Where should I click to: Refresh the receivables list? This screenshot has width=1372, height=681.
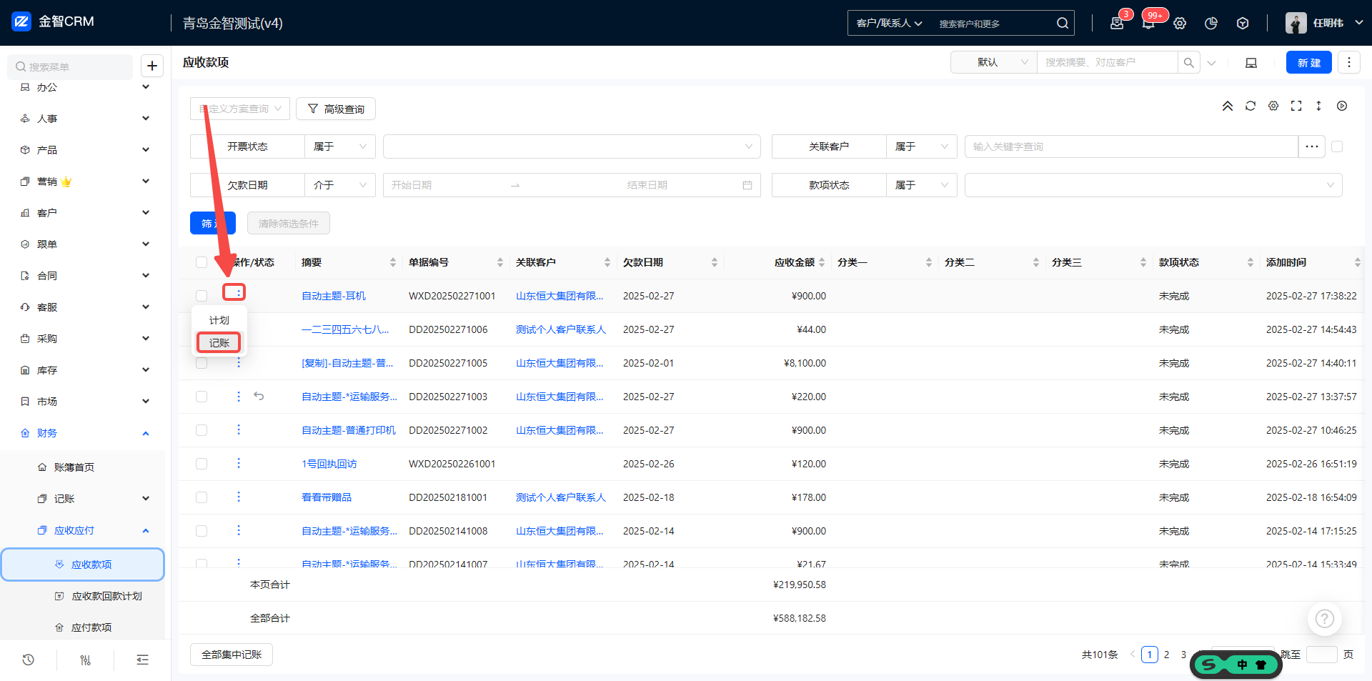(1251, 106)
